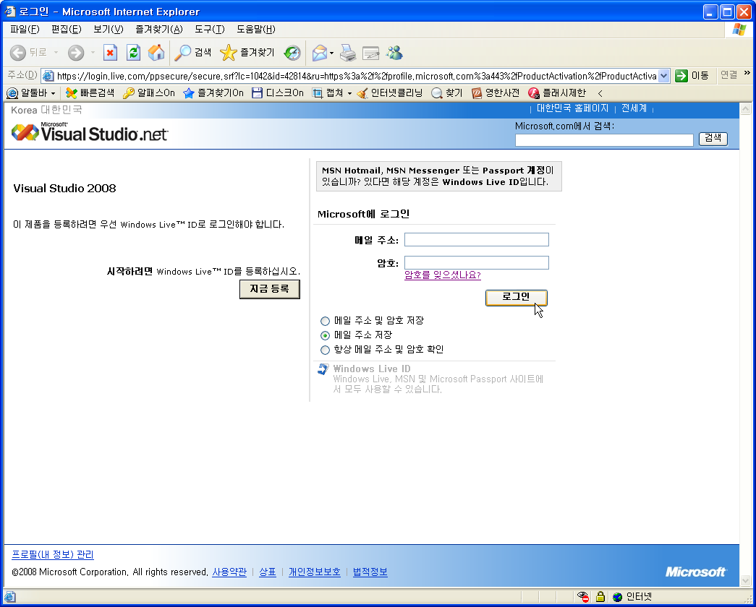Click the scrollbar down arrow
This screenshot has height=607, width=756.
point(745,580)
